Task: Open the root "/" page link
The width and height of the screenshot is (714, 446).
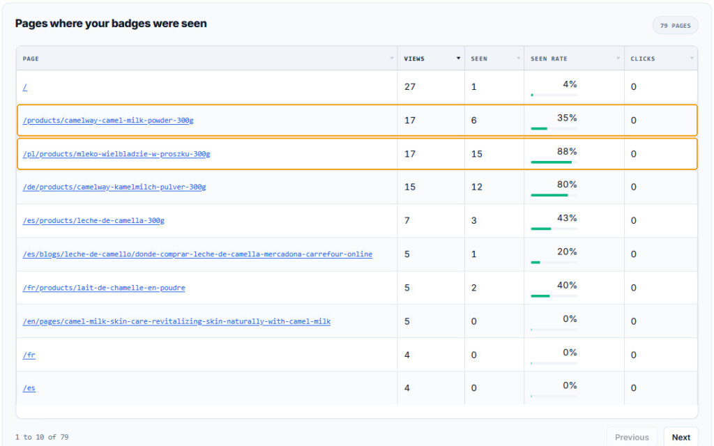Action: click(x=24, y=87)
